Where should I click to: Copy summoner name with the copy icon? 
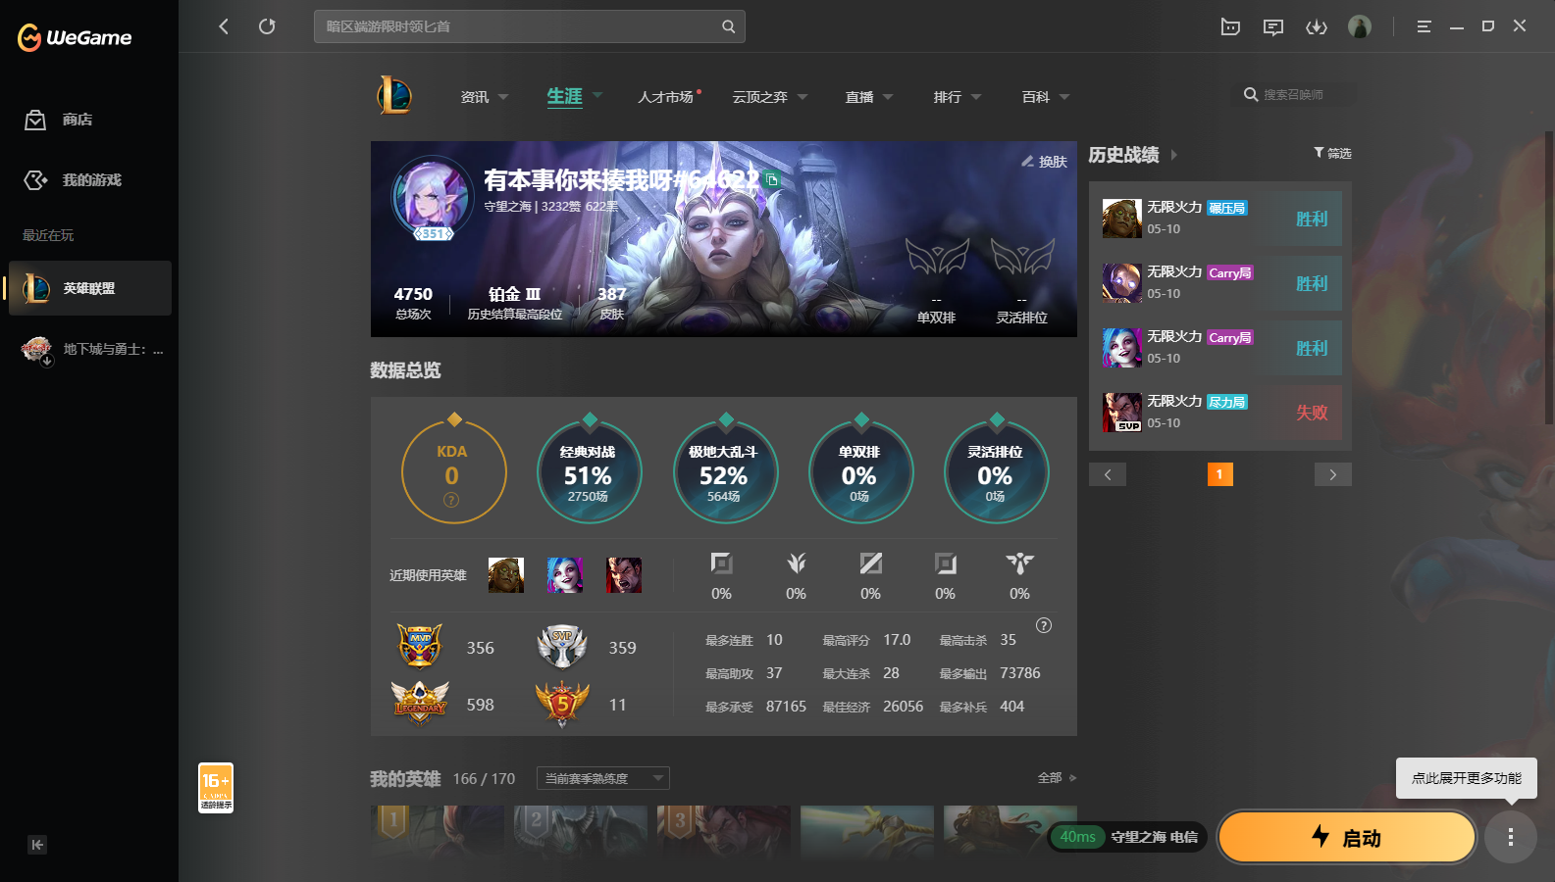click(772, 179)
